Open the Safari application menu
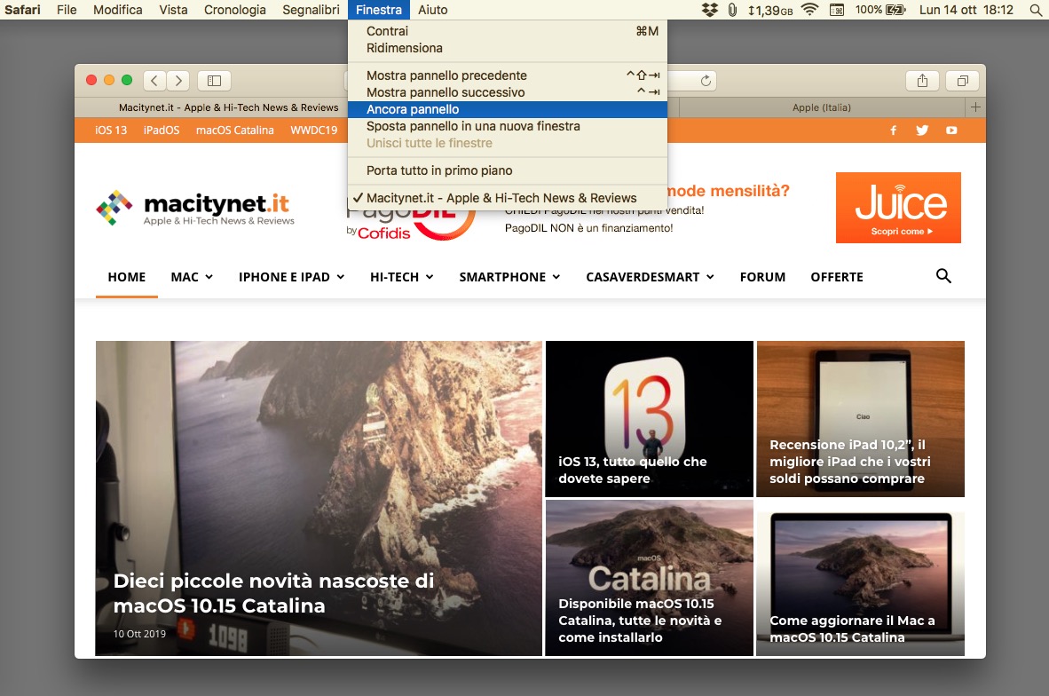The width and height of the screenshot is (1049, 696). [x=23, y=10]
